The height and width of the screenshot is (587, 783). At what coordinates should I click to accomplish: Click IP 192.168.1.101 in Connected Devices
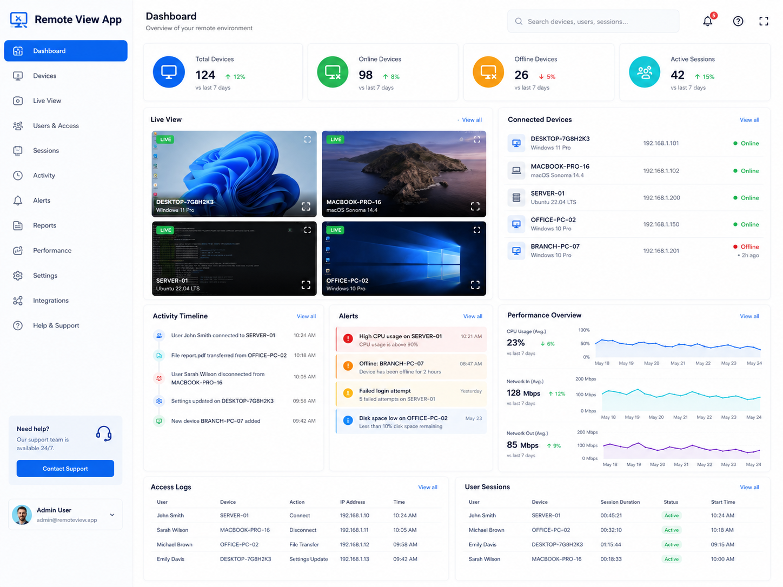tap(661, 143)
